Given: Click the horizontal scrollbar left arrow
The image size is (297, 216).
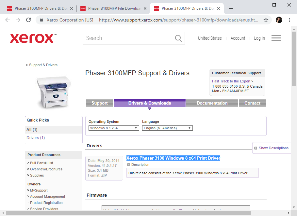Looking at the screenshot, I should click(3, 213).
